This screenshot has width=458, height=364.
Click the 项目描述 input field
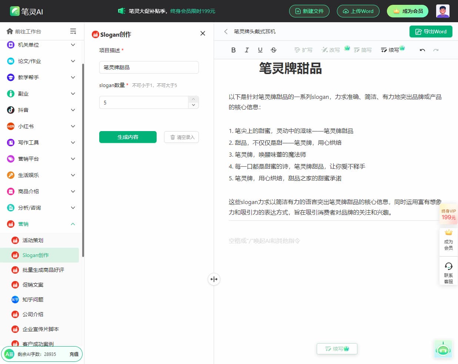coord(149,67)
